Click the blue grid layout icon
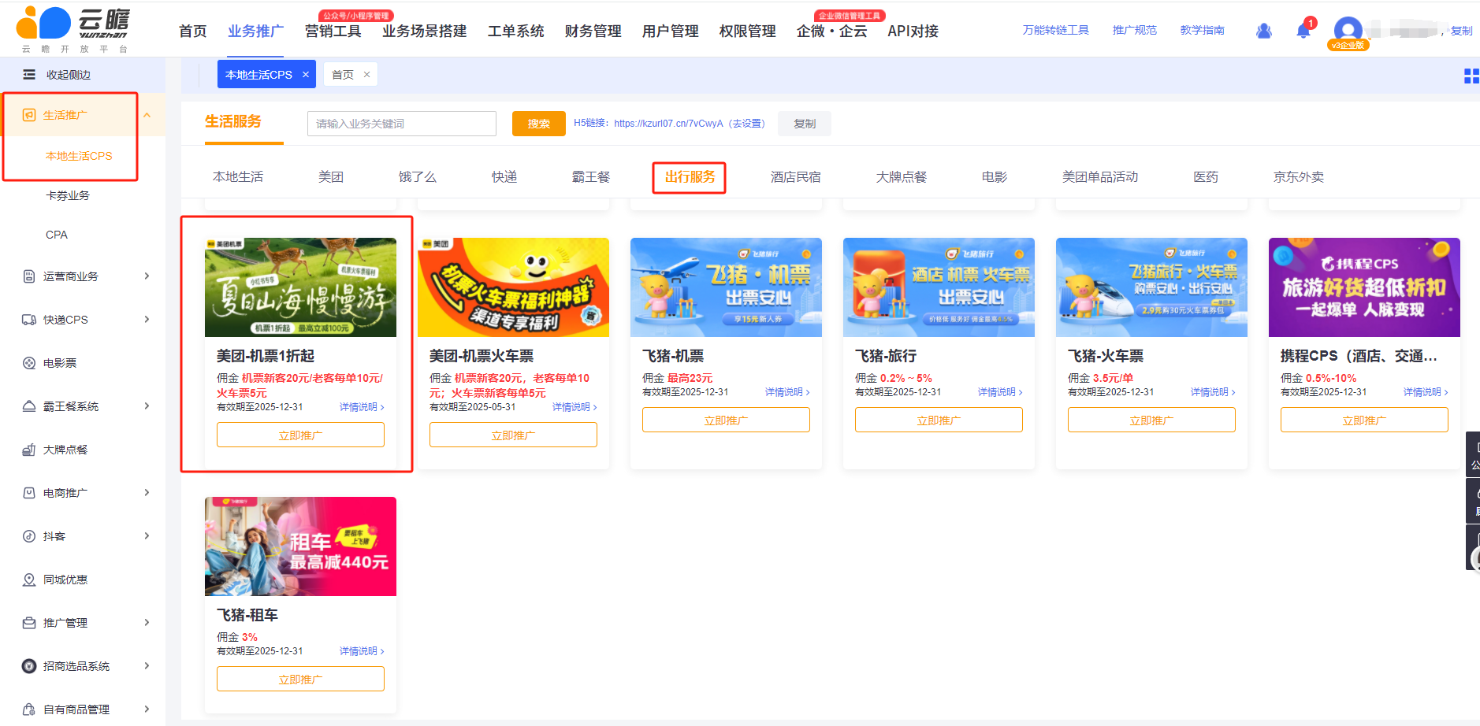1480x726 pixels. [1471, 76]
